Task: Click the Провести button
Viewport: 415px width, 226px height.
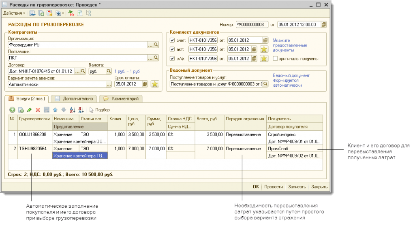Action: click(274, 187)
